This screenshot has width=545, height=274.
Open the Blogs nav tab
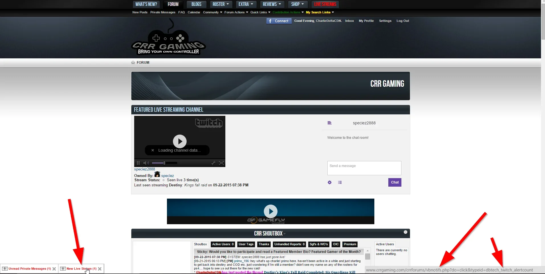coord(196,4)
